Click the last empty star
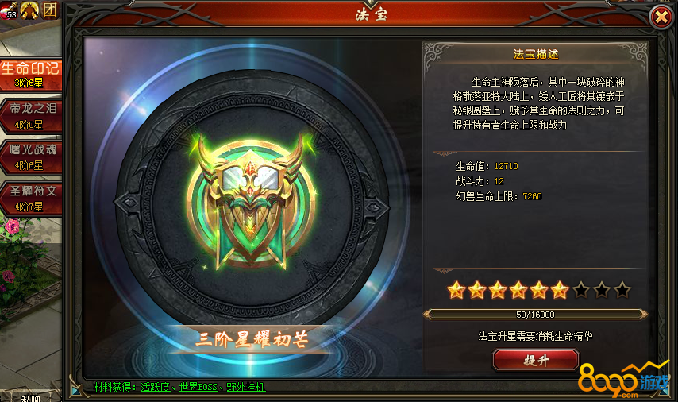Viewport: 678px width, 402px height. [622, 290]
